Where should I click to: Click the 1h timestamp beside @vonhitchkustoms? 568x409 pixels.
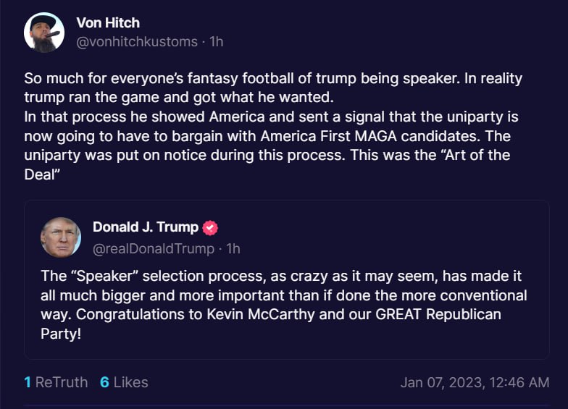coord(216,42)
